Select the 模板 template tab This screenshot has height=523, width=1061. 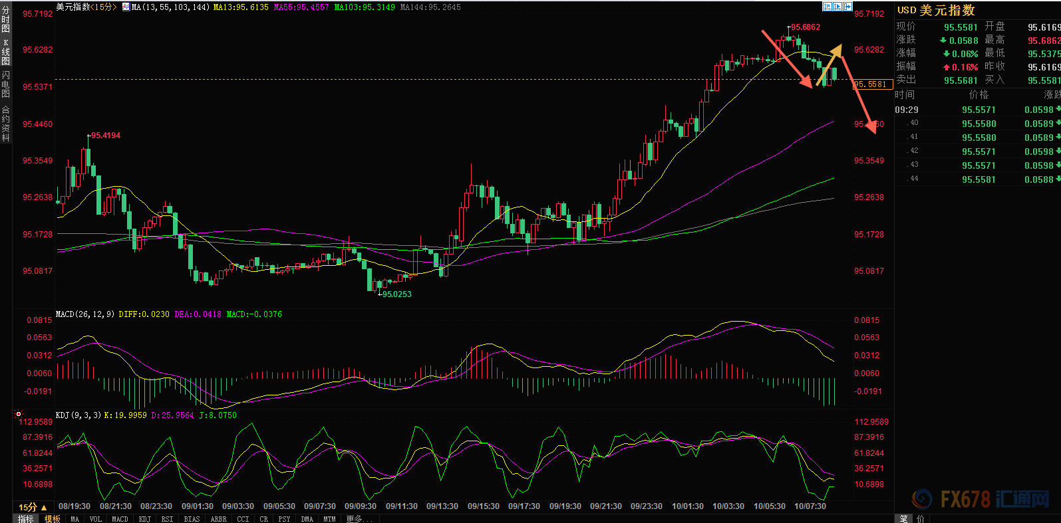[x=52, y=519]
